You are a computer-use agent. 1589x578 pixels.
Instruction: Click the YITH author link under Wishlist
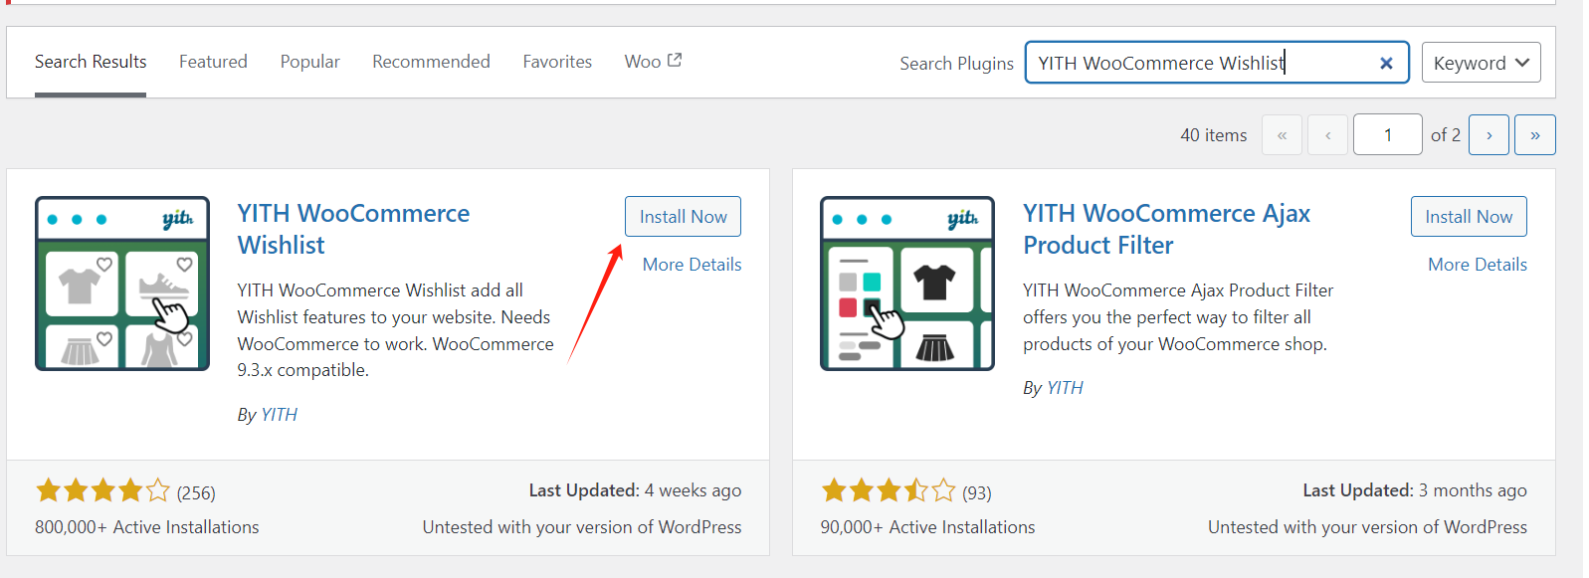pos(280,414)
